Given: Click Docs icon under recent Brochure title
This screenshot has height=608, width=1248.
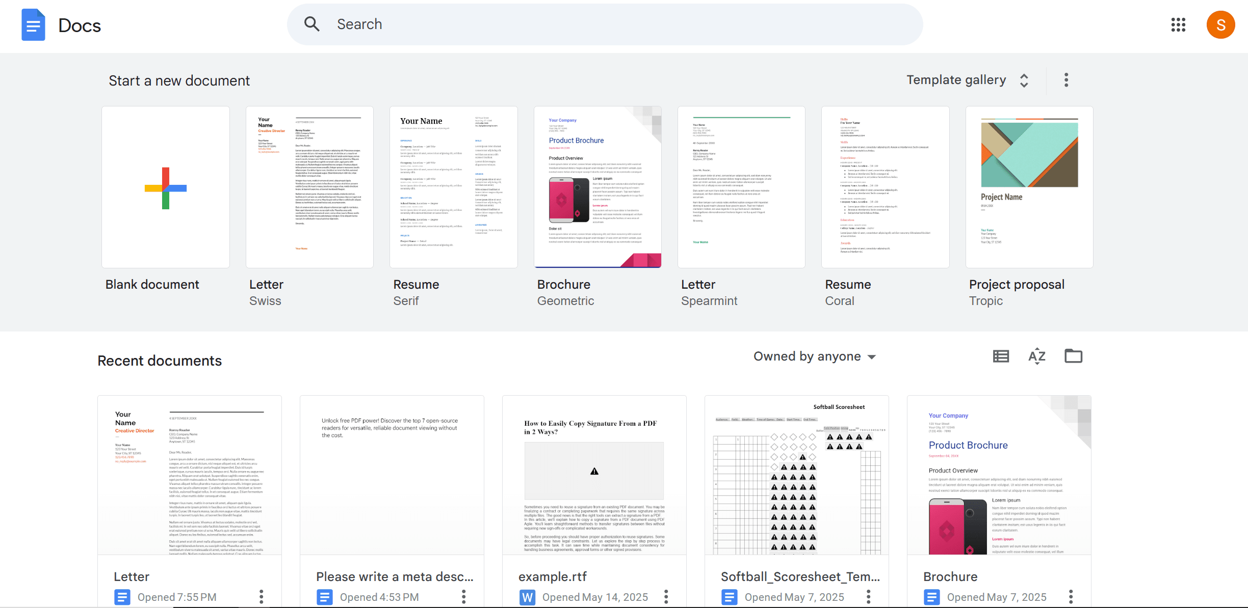Looking at the screenshot, I should click(x=932, y=597).
